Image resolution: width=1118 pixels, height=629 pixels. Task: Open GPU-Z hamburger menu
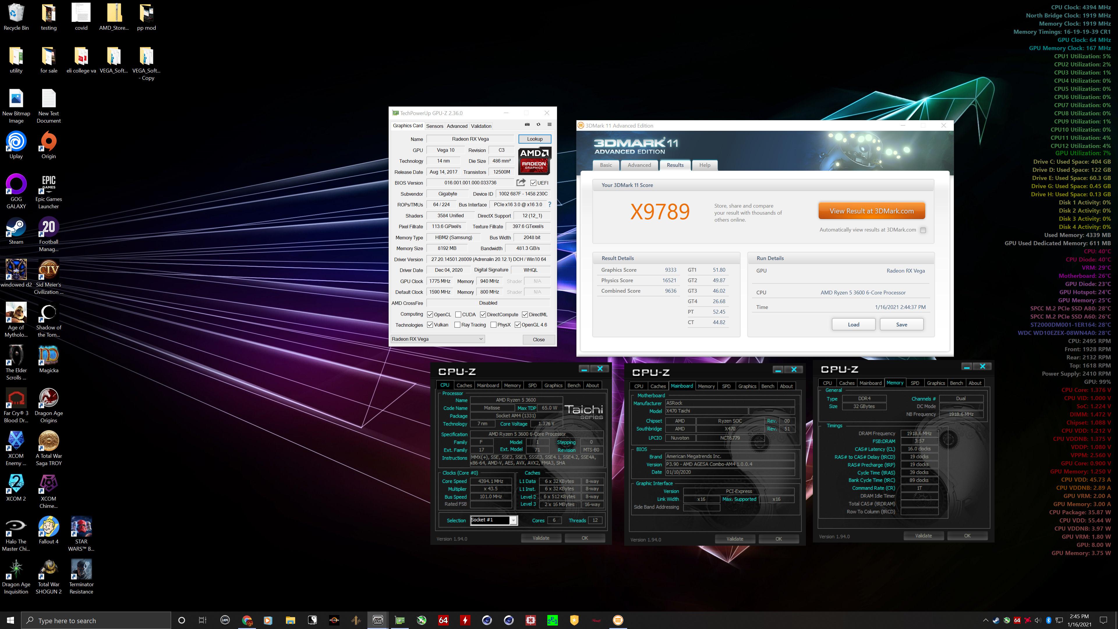(549, 125)
